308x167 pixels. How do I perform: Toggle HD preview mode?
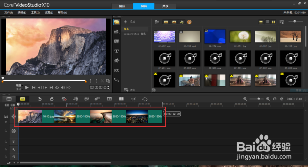click(68, 88)
